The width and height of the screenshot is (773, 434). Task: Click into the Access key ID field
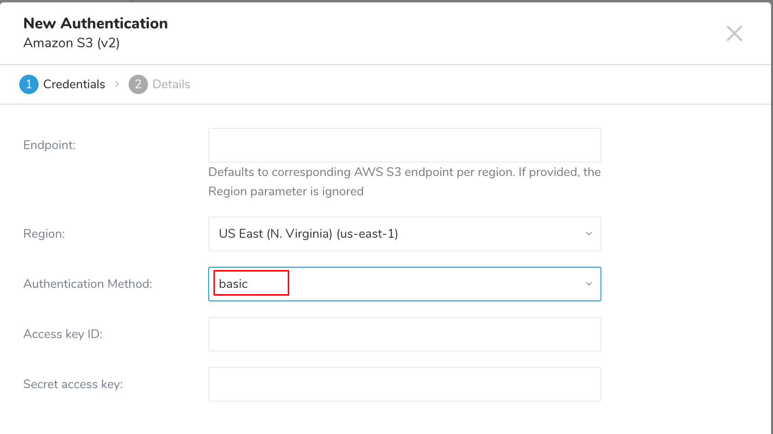pyautogui.click(x=404, y=334)
